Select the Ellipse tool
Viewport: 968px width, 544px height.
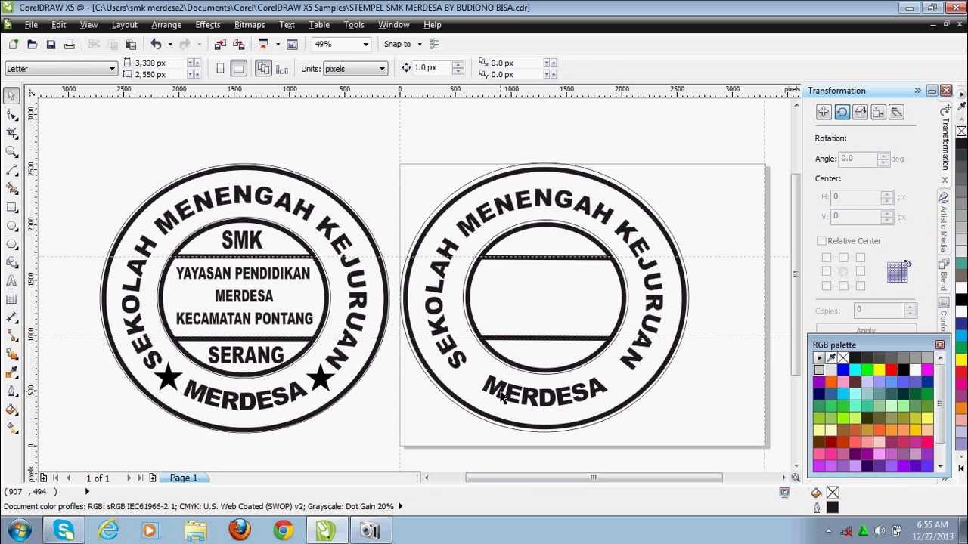(11, 225)
